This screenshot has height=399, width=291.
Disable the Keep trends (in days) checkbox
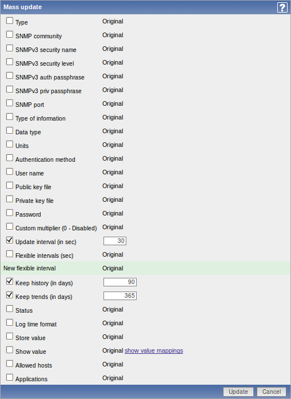tap(10, 295)
